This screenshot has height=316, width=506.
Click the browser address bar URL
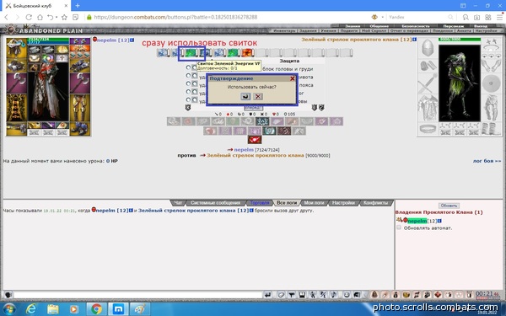pos(175,17)
